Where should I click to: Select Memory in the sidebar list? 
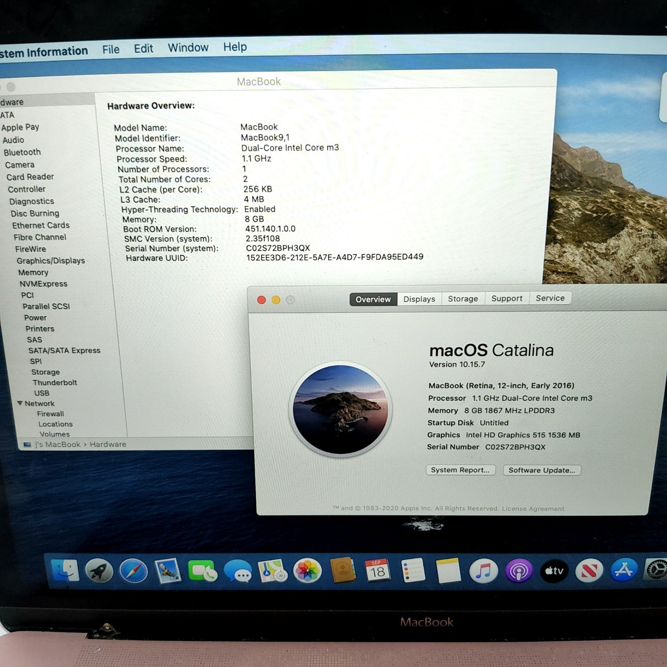click(33, 272)
